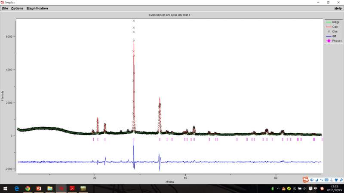Click the volume icon in system tray

[x=305, y=189]
